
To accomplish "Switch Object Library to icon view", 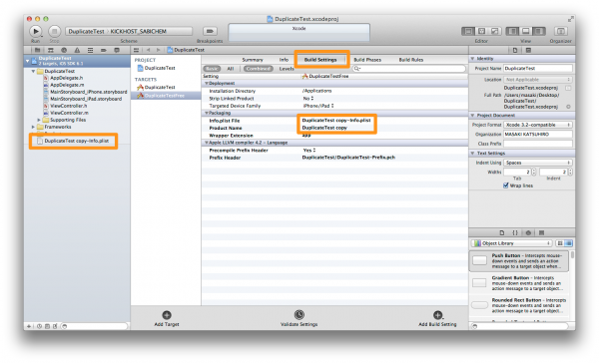I will coord(560,243).
